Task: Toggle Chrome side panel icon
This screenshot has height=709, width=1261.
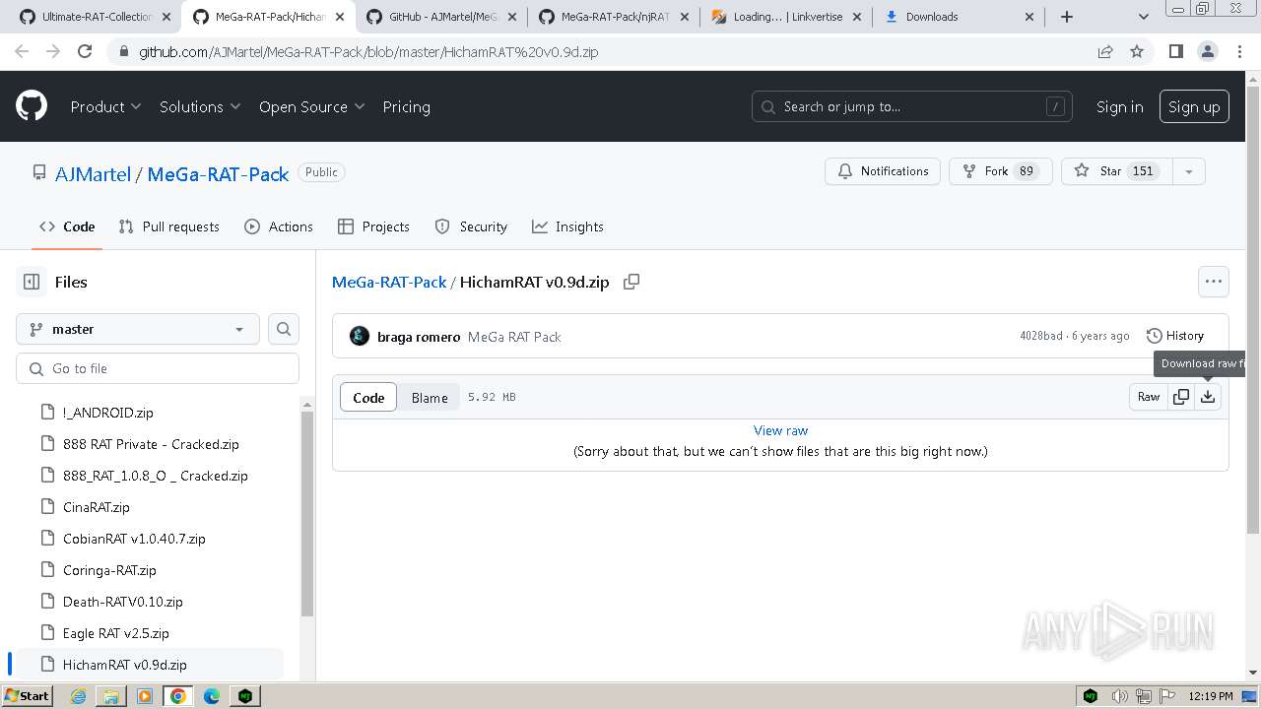Action: [1175, 51]
